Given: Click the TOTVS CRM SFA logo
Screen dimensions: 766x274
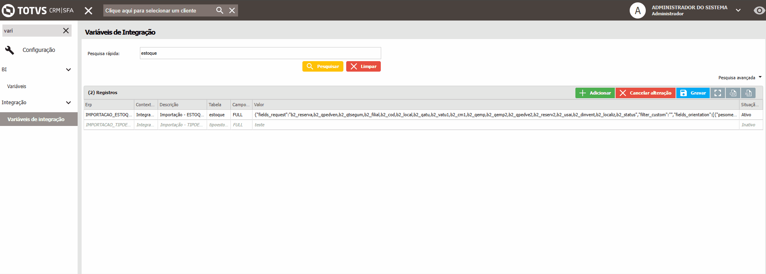Looking at the screenshot, I should pyautogui.click(x=38, y=10).
